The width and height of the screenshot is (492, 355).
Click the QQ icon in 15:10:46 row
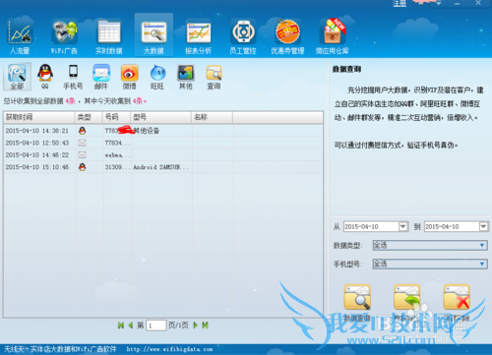pyautogui.click(x=82, y=167)
